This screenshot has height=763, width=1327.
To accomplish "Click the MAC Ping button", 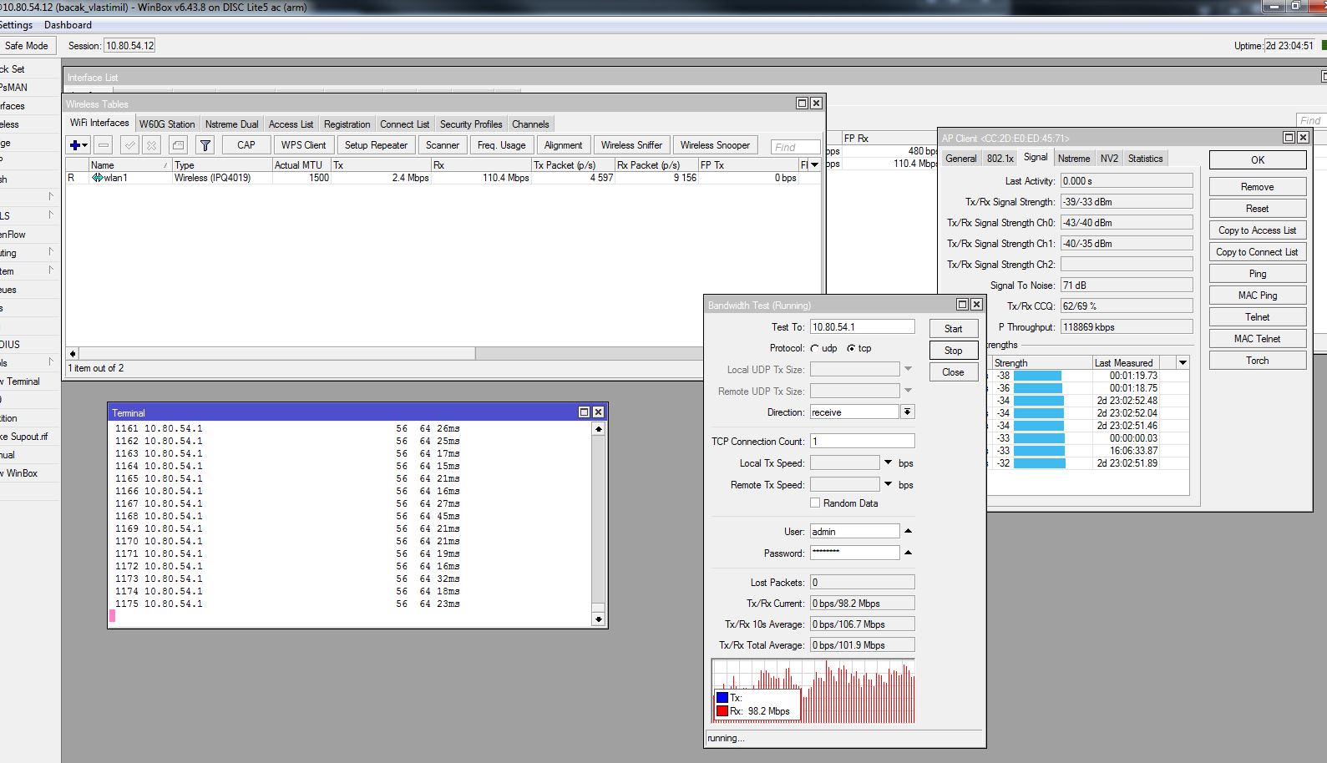I will click(1257, 296).
